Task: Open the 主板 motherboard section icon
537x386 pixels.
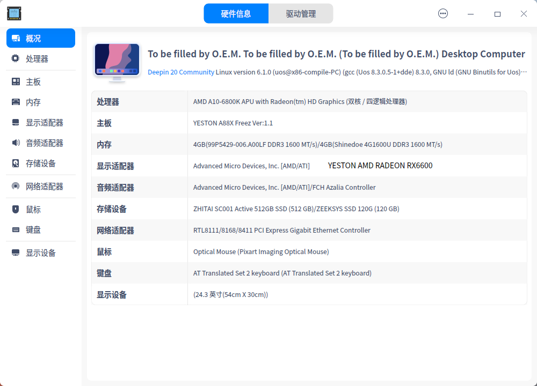Action: point(16,81)
